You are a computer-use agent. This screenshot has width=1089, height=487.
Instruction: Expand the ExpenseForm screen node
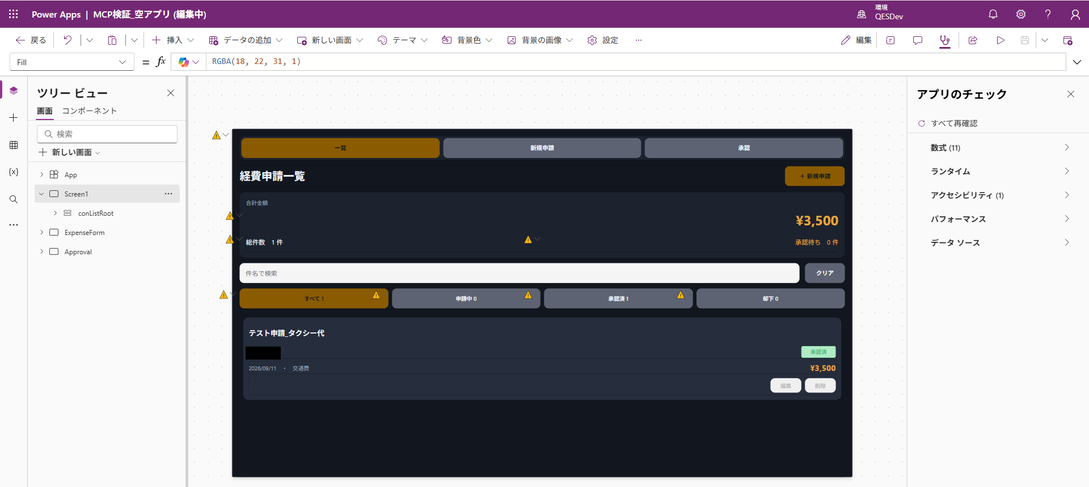pos(41,232)
